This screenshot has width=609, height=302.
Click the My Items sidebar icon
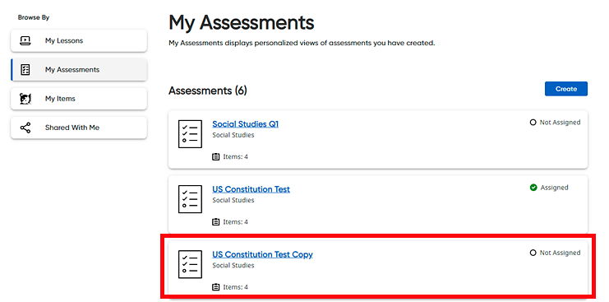point(25,99)
